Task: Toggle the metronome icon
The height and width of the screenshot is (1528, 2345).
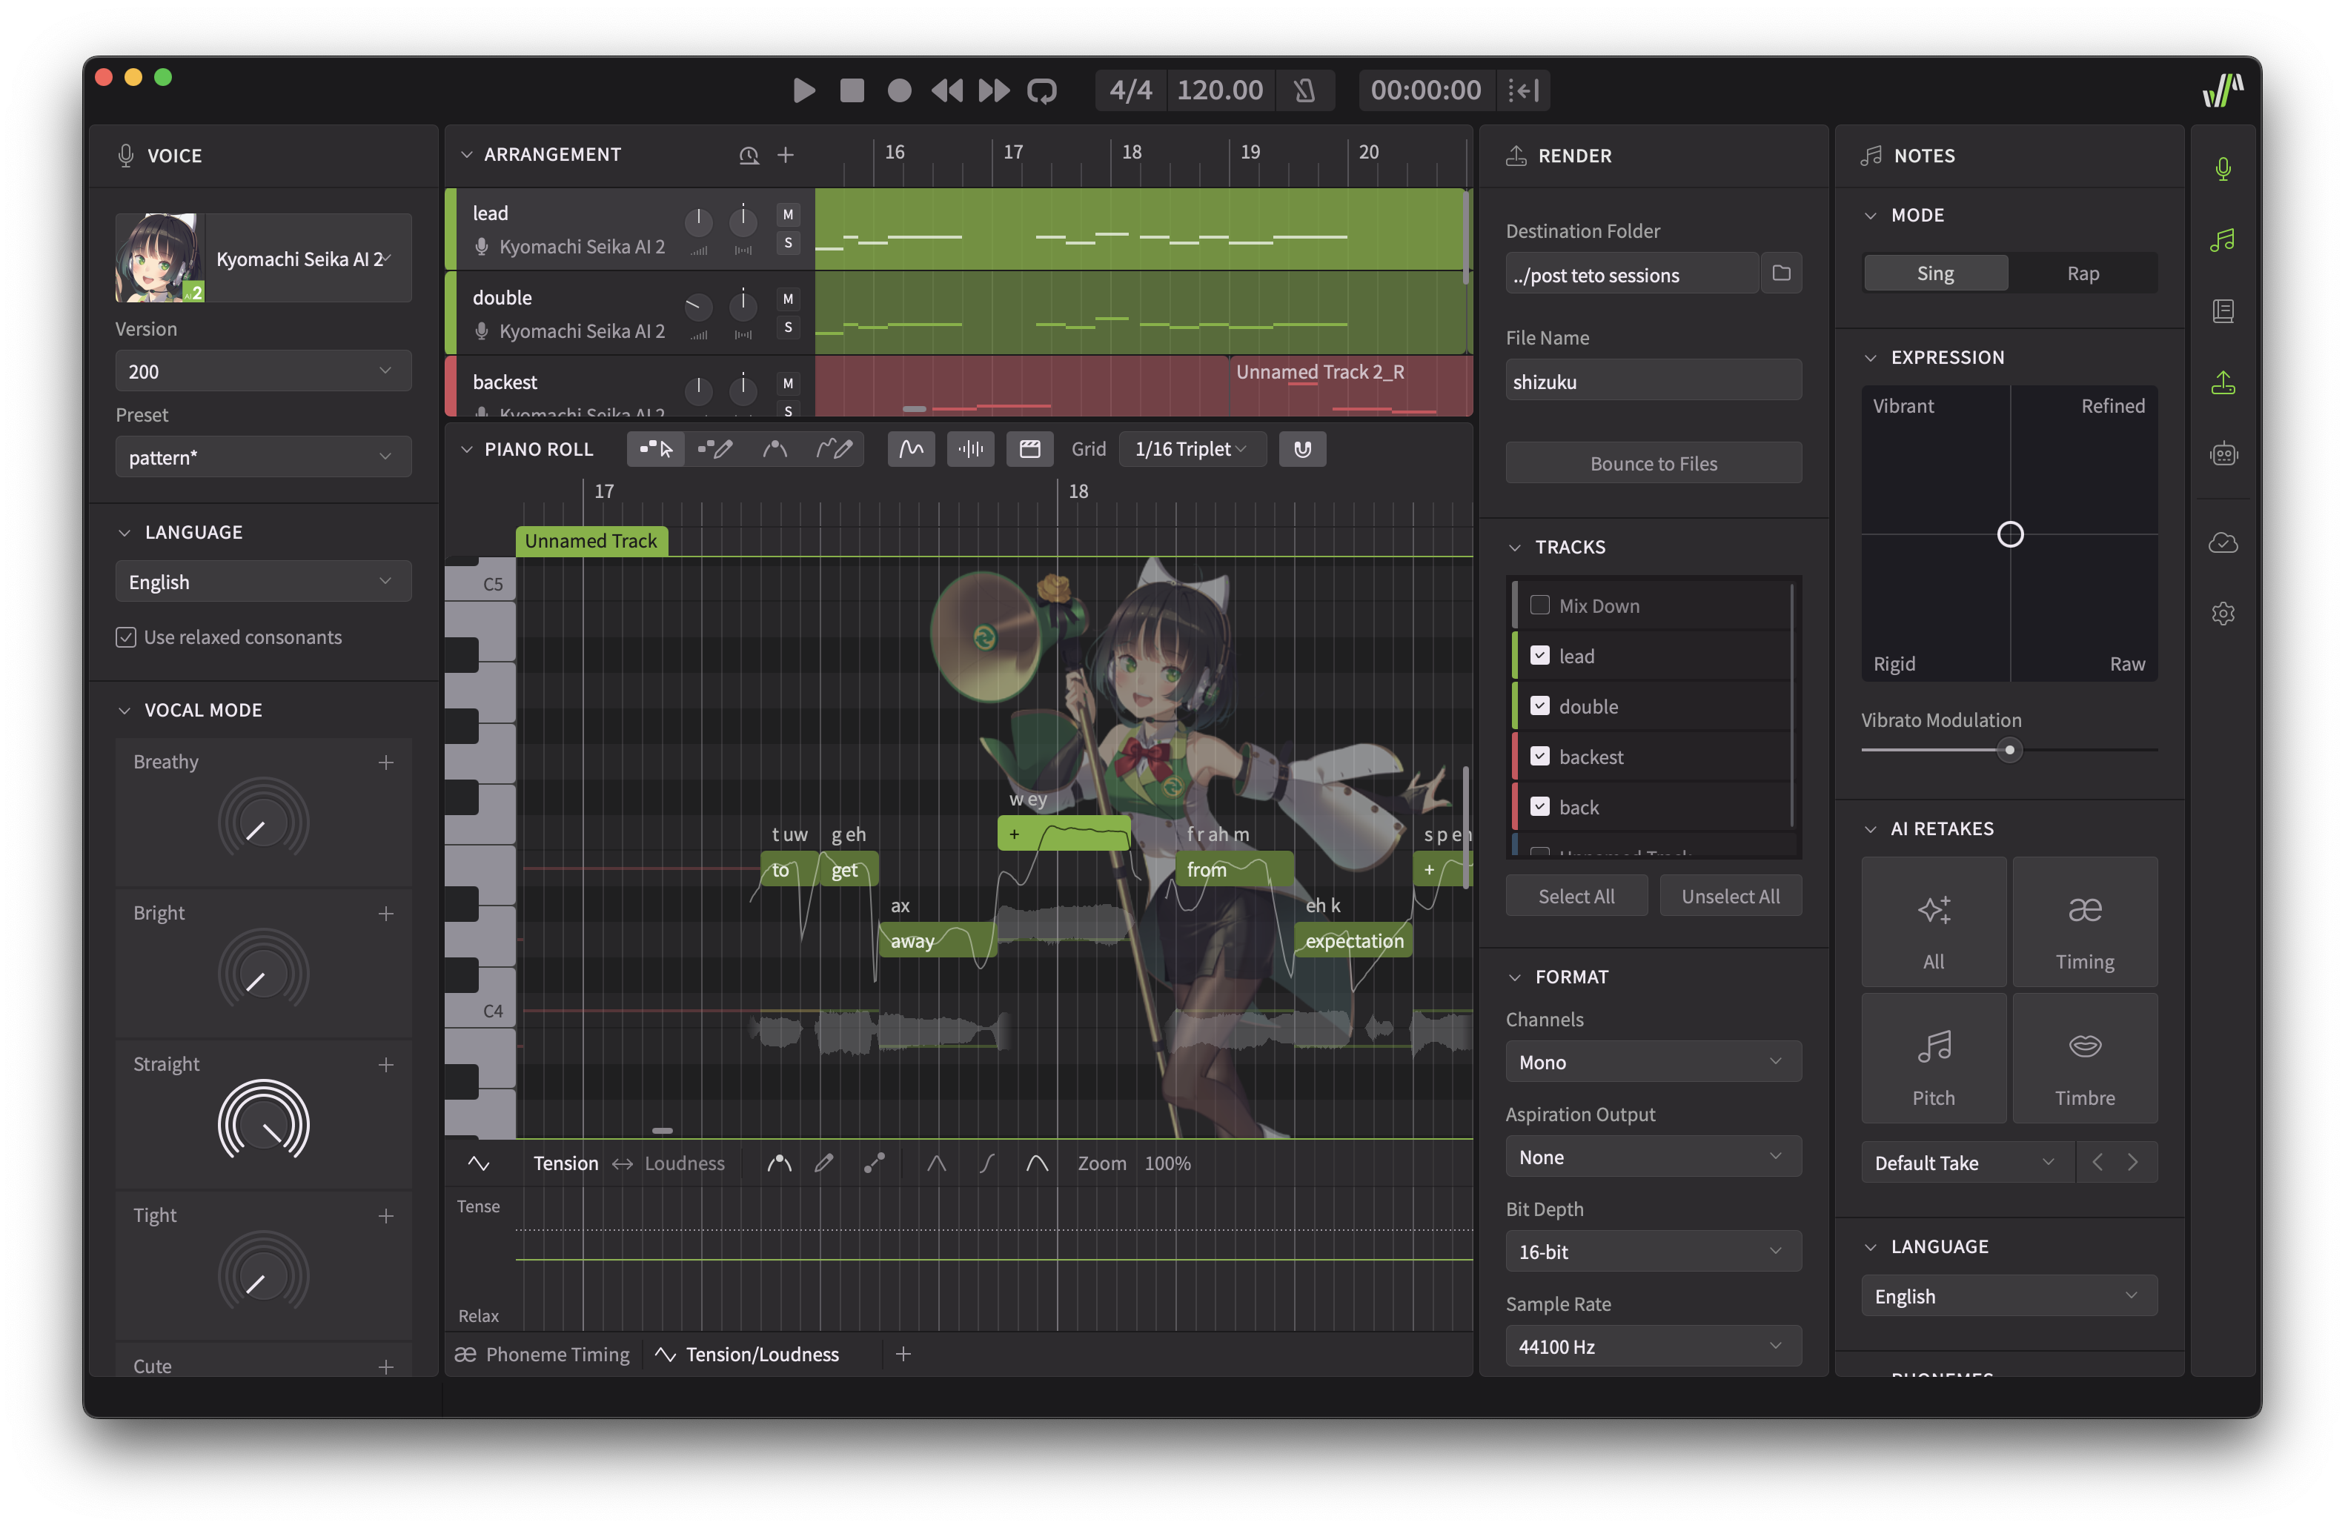Action: click(1304, 90)
